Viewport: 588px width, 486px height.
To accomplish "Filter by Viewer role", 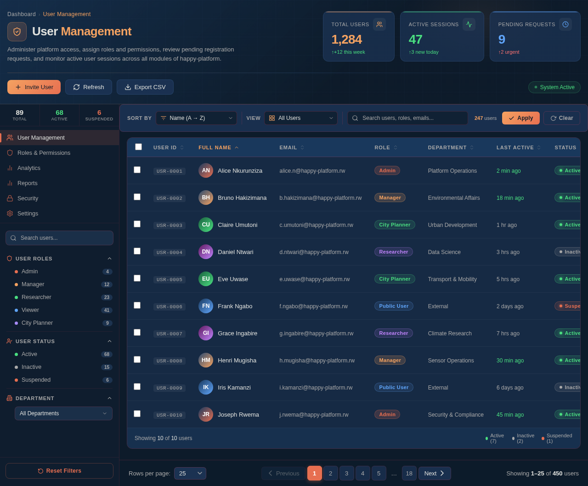I will pyautogui.click(x=63, y=310).
